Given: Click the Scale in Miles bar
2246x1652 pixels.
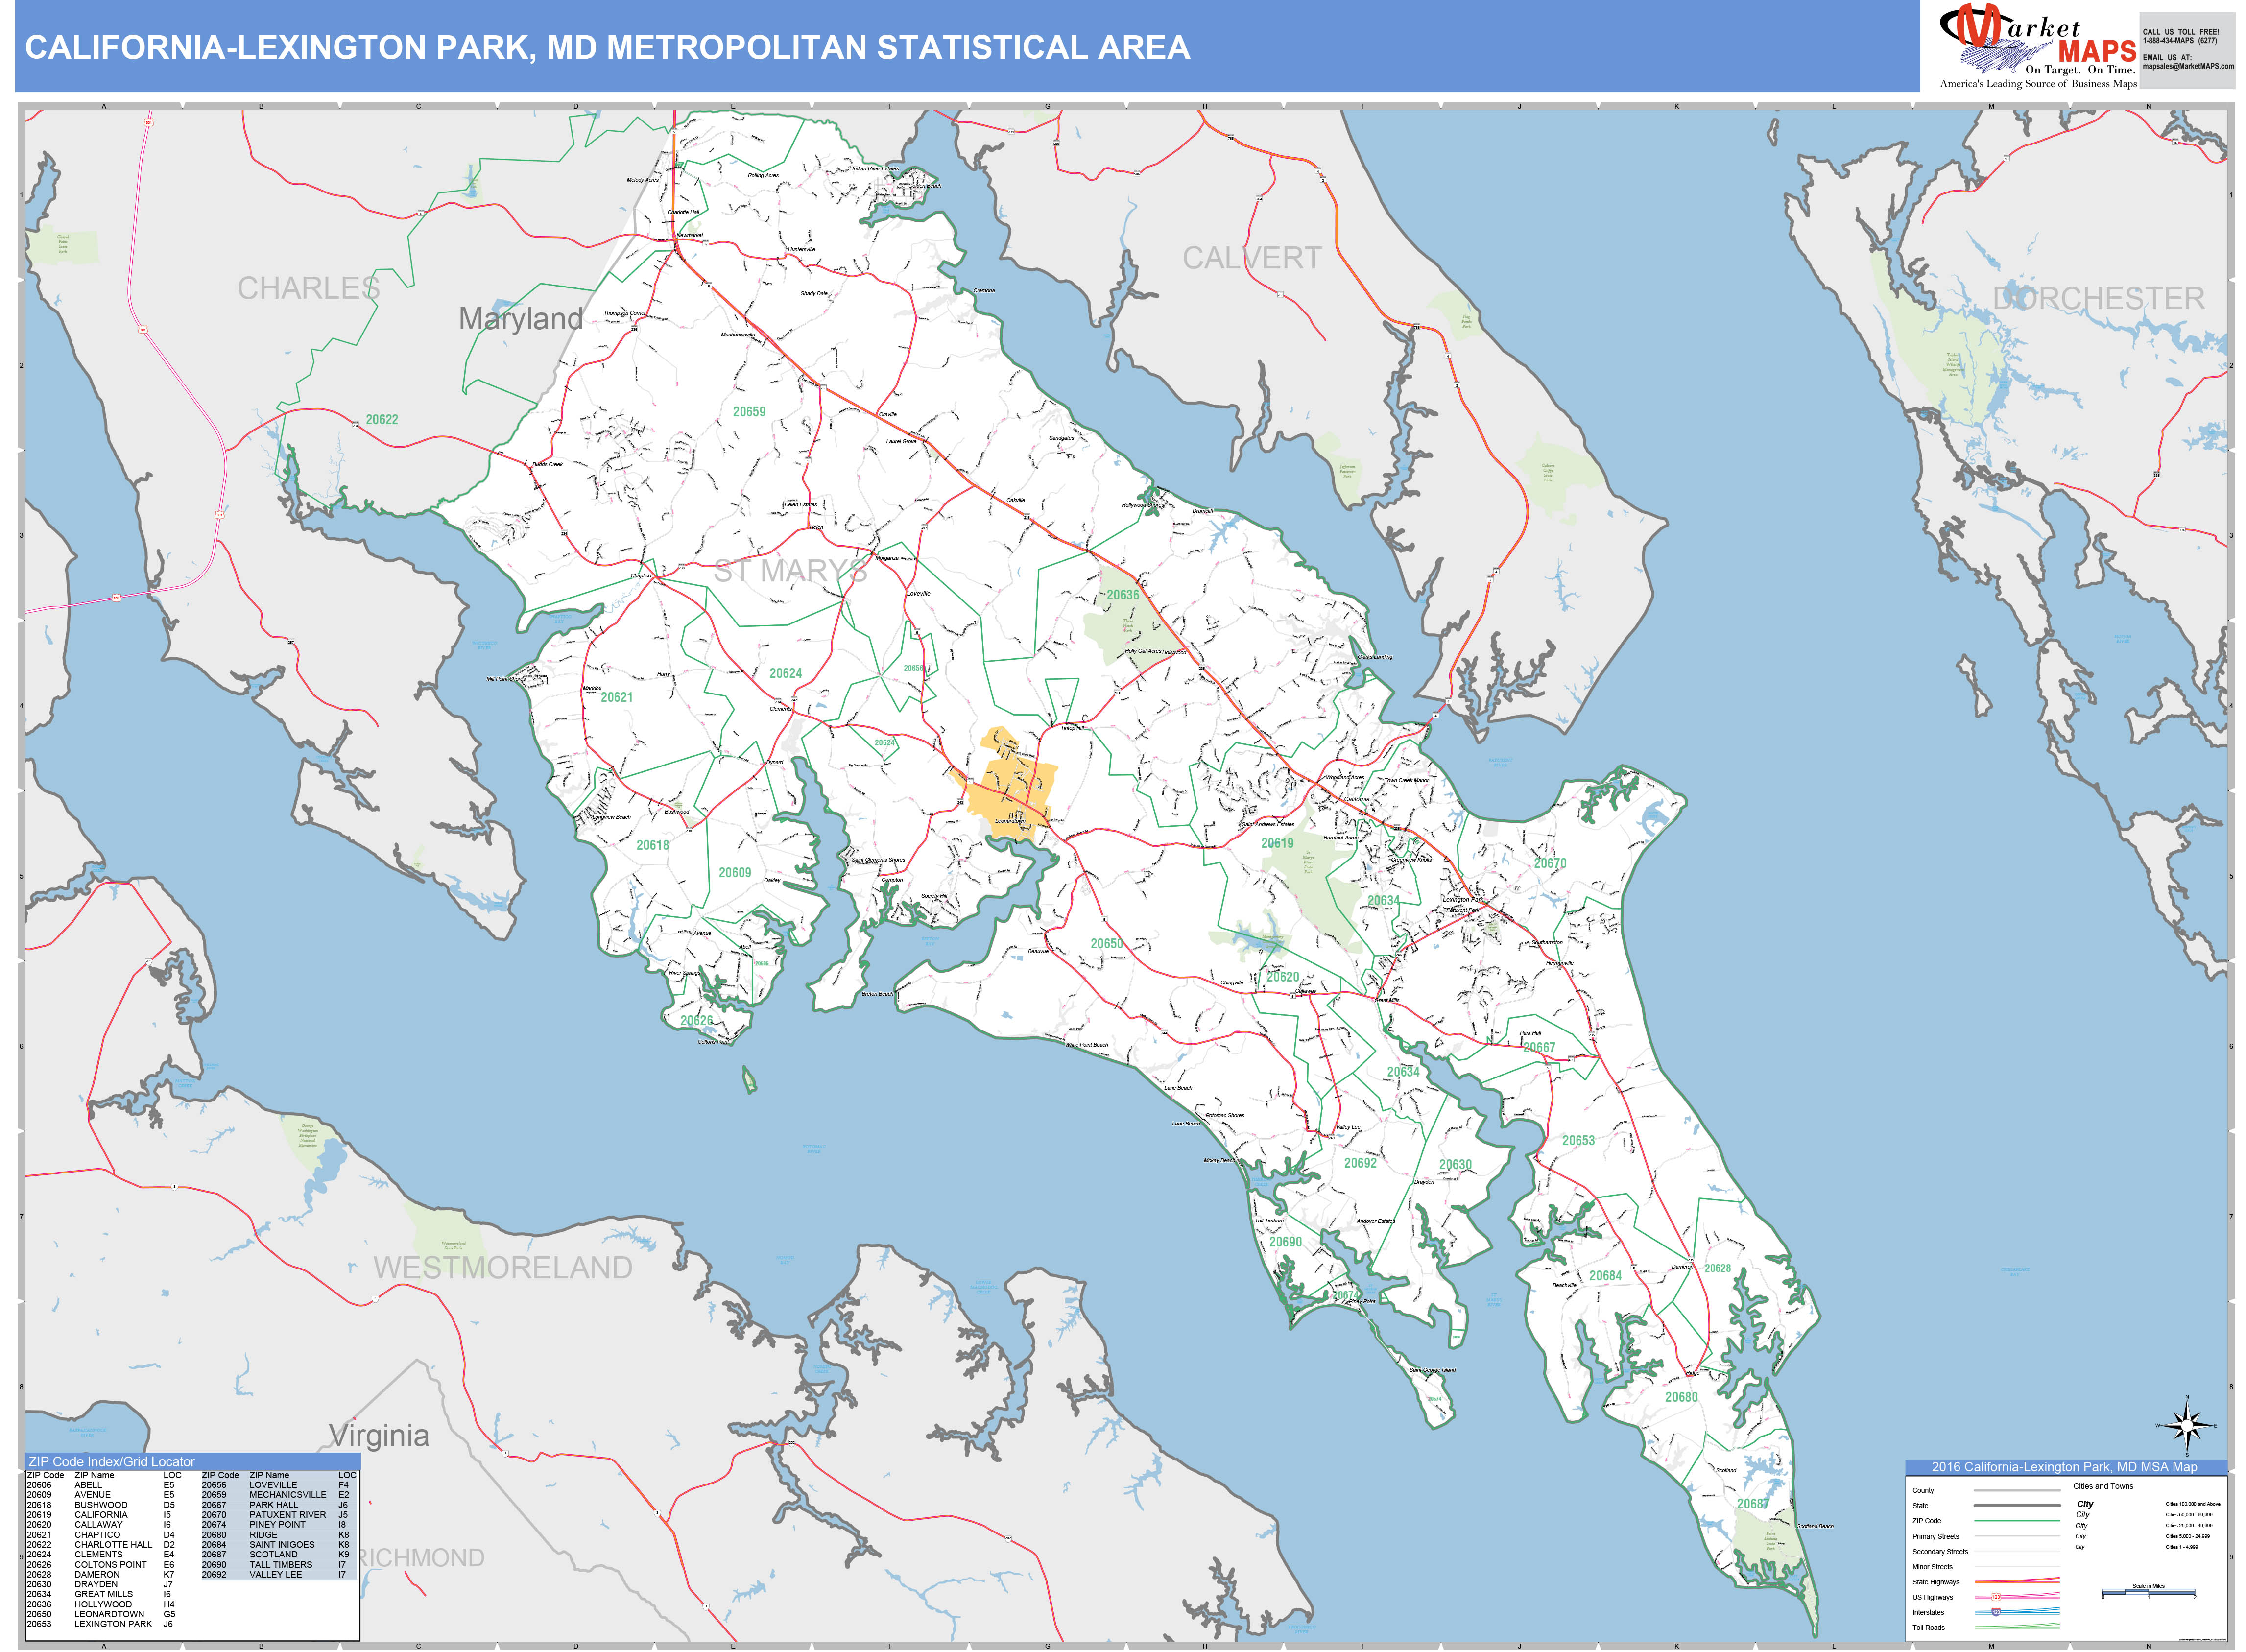Looking at the screenshot, I should pos(2148,1592).
